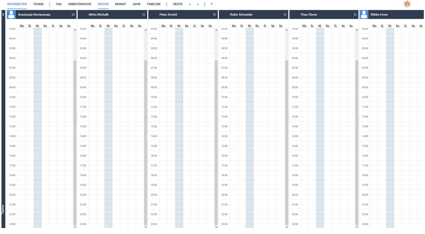Click the Robin Schneider name header
This screenshot has height=234, width=425.
click(241, 15)
